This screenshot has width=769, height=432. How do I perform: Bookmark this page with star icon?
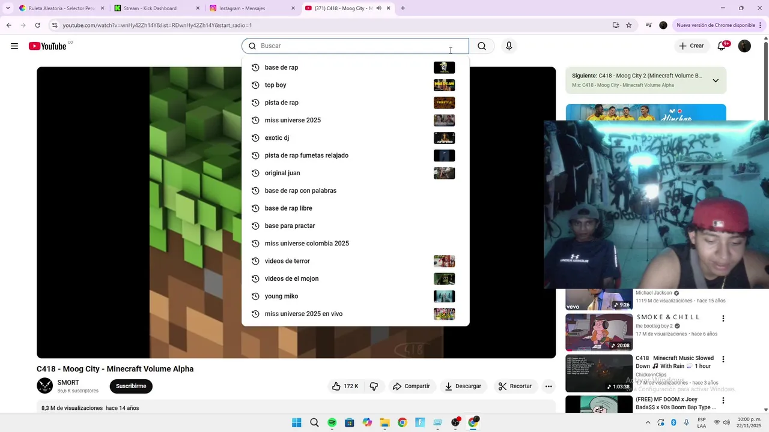[x=629, y=25]
